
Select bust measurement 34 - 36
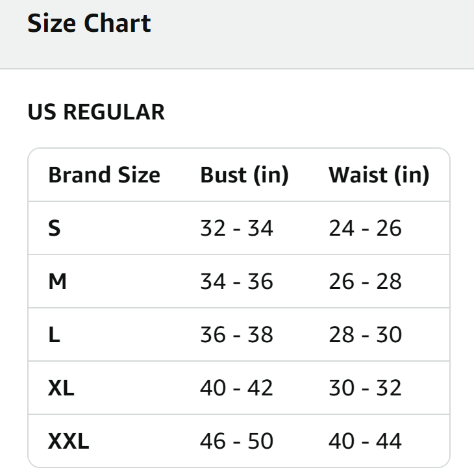coord(236,282)
